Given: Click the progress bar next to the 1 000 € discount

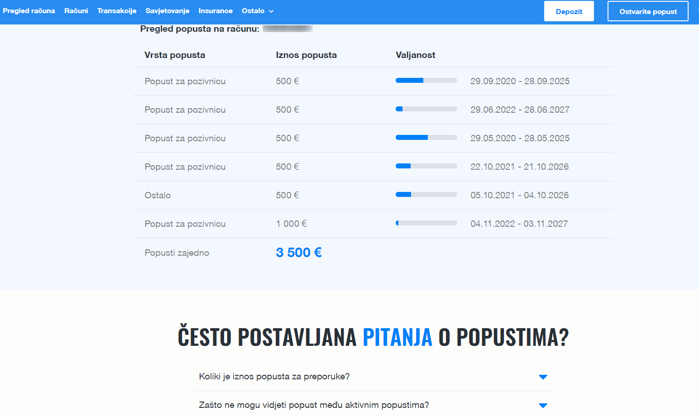Looking at the screenshot, I should 426,223.
